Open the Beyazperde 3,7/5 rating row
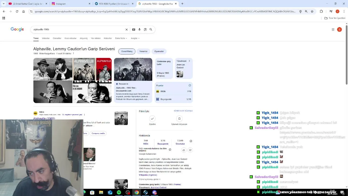Image resolution: width=348 pixels, height=196 pixels. [173, 99]
